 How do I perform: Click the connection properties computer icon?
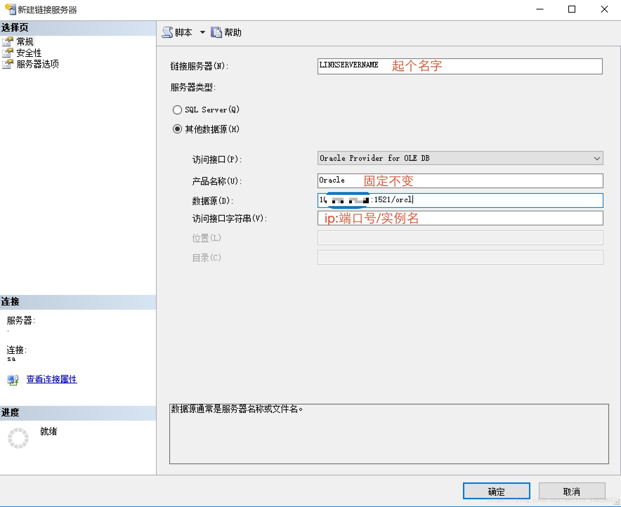(x=13, y=380)
